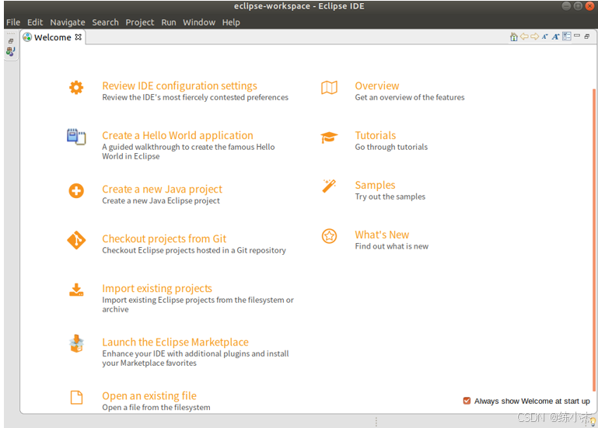Click the import download tray icon
The height and width of the screenshot is (428, 598).
click(x=76, y=290)
